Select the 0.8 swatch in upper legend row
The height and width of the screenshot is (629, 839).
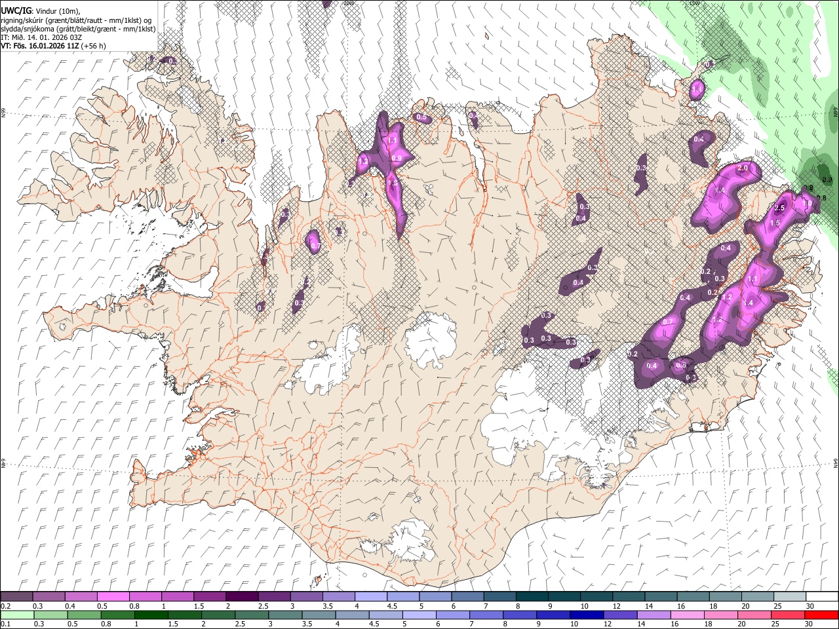[145, 596]
